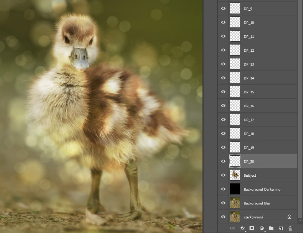Click the Background Darkening black thumbnail
The width and height of the screenshot is (303, 233).
coord(235,189)
